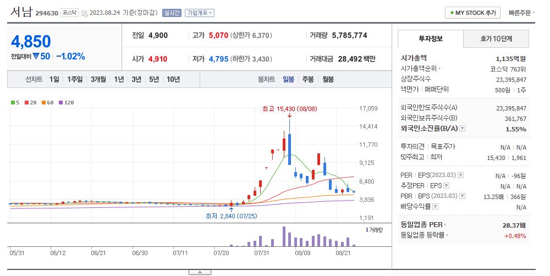Click the 저가 value 4,795
The width and height of the screenshot is (550, 276).
click(x=218, y=59)
